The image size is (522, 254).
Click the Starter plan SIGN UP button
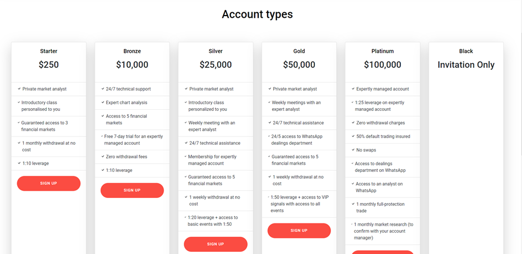49,184
